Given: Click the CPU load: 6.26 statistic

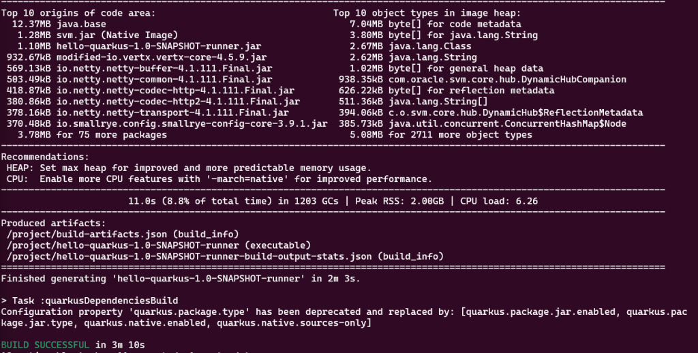Looking at the screenshot, I should tap(499, 201).
